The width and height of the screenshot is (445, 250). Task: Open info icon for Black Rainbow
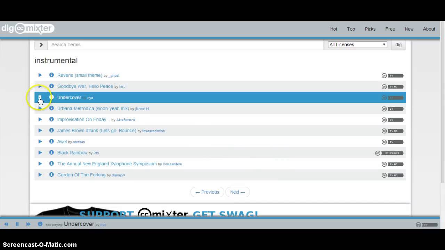tap(51, 153)
